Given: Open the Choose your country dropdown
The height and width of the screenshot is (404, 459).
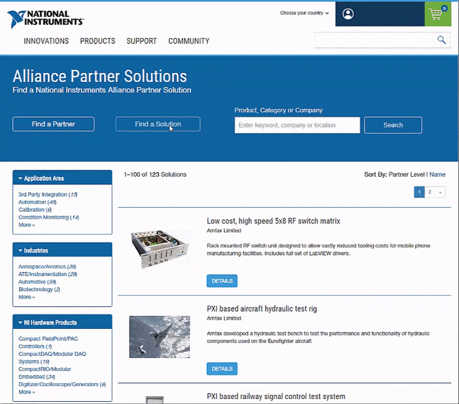Looking at the screenshot, I should click(x=305, y=13).
